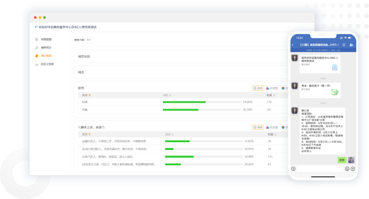The height and width of the screenshot is (199, 369).
Task: Click the 内勤 progress bar
Action: point(202,110)
